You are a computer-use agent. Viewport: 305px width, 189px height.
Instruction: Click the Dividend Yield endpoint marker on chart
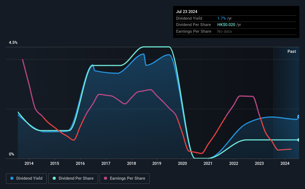pos(299,116)
